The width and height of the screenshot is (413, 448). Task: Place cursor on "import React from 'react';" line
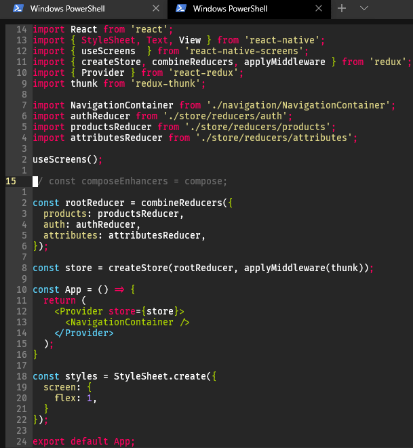(103, 29)
